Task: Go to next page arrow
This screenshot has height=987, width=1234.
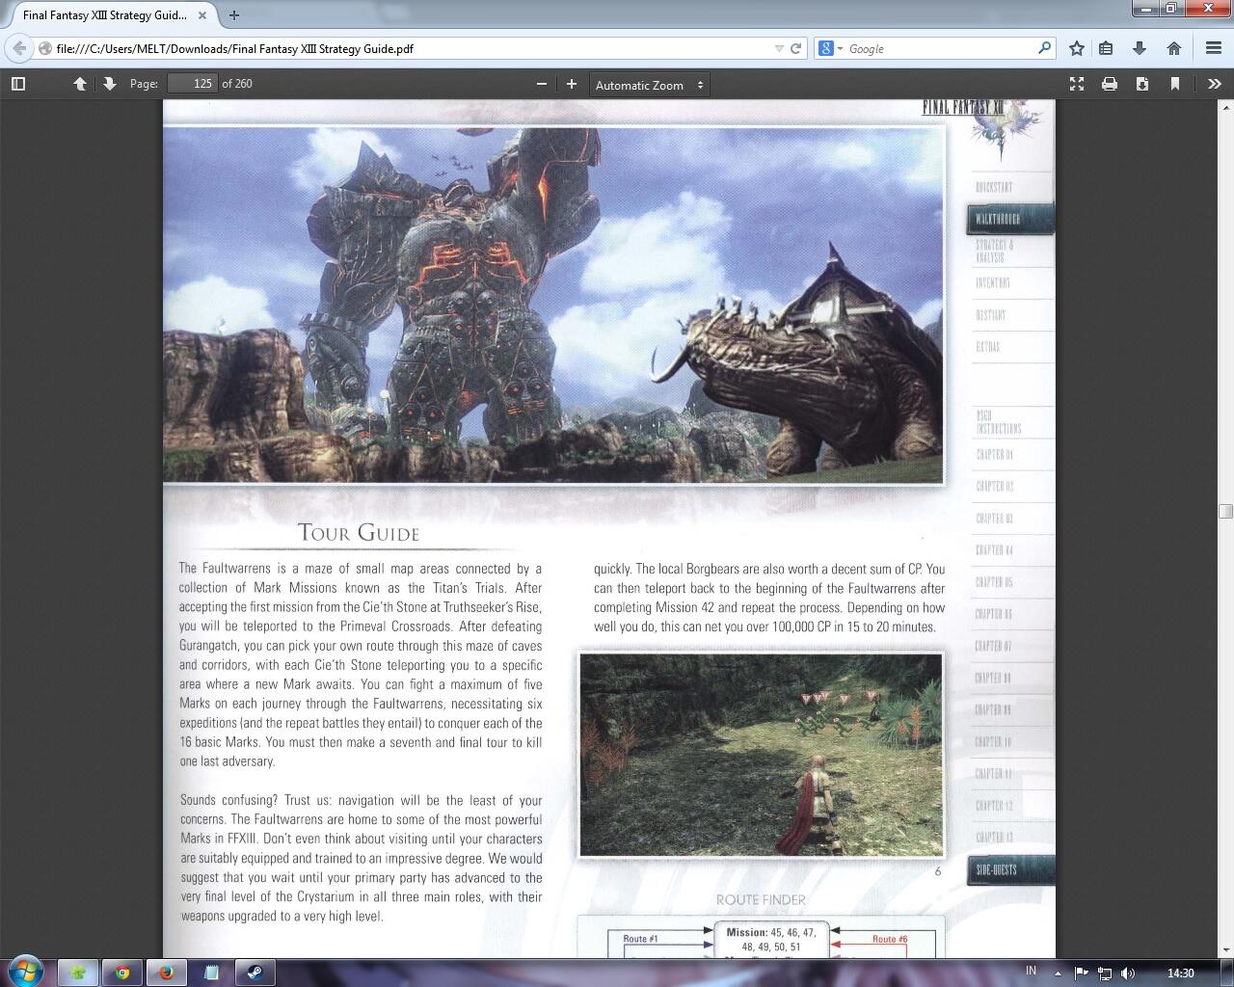Action: coord(110,84)
